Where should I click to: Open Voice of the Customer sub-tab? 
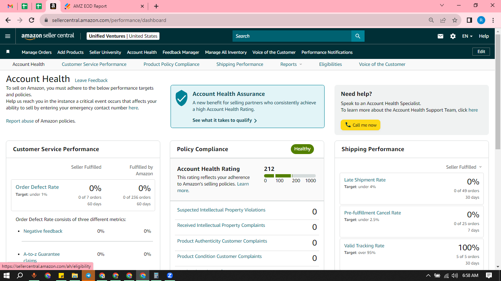click(x=382, y=64)
